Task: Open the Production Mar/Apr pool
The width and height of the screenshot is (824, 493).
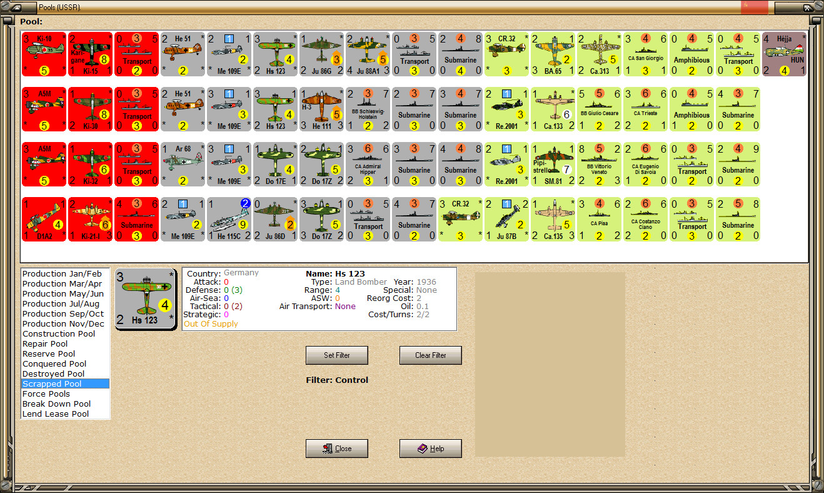Action: tap(65, 284)
